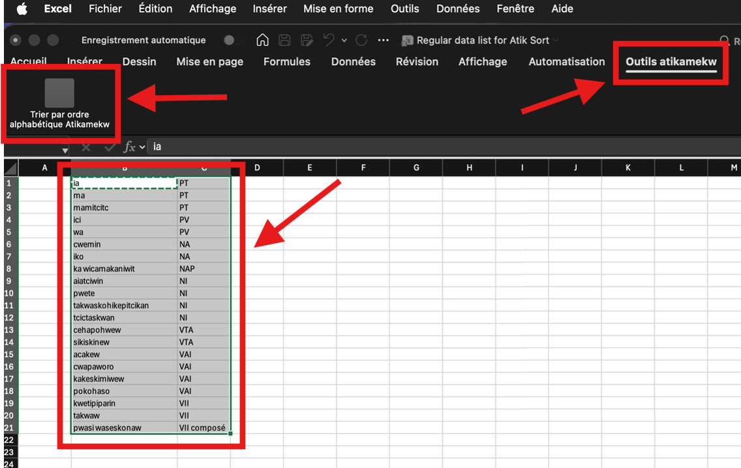The image size is (741, 468).
Task: Select cell containing cwemin
Action: pyautogui.click(x=125, y=244)
